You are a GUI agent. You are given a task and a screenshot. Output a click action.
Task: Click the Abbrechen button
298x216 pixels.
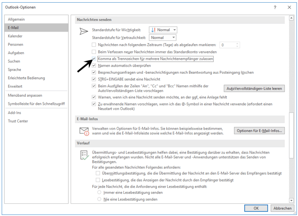coord(282,208)
